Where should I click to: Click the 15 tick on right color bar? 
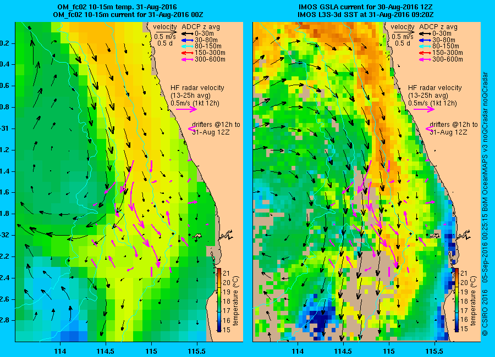464,329
